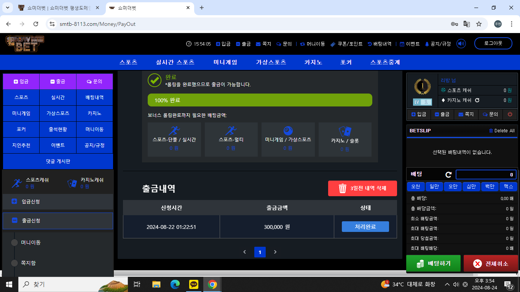520x292 pixels.
Task: Click the betting amount input field
Action: pyautogui.click(x=486, y=175)
